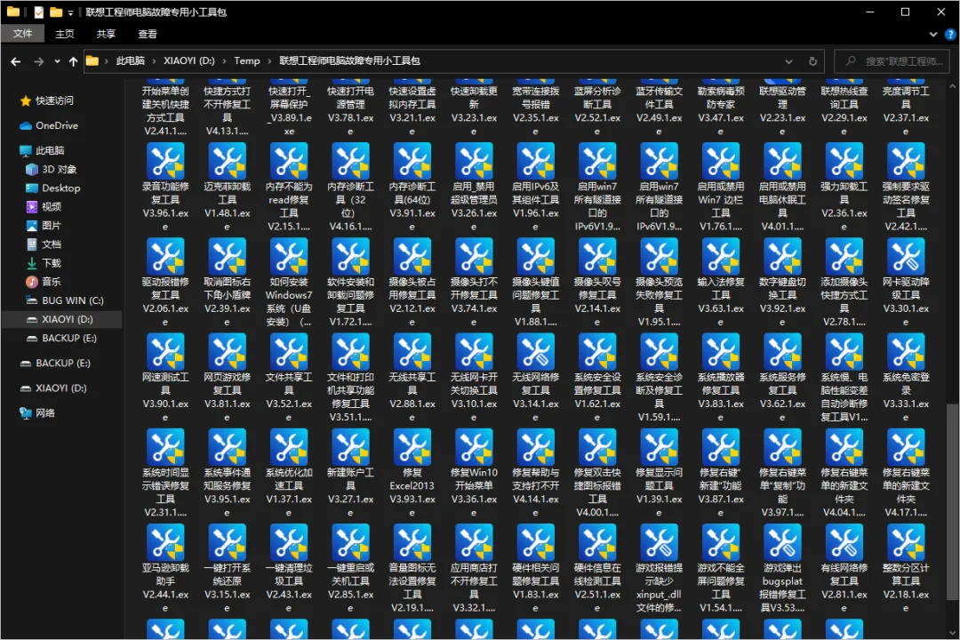Open recent locations dropdown arrow

pos(57,61)
